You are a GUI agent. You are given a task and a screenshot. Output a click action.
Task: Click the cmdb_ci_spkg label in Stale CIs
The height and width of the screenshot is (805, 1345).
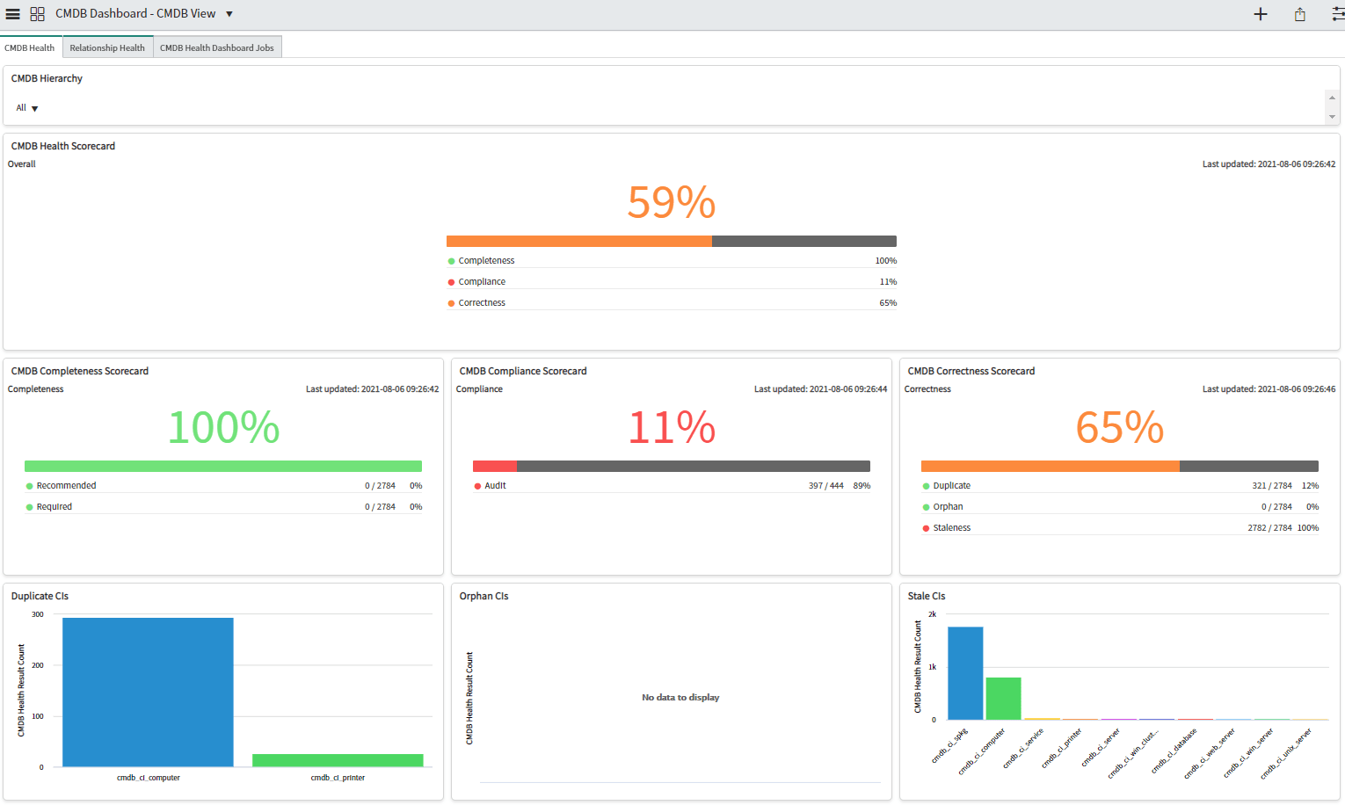950,744
